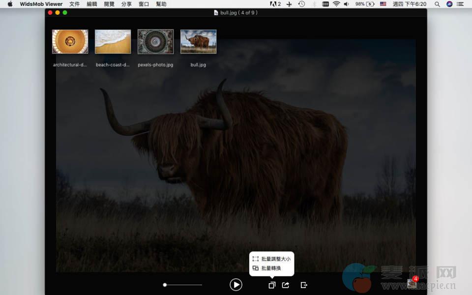The width and height of the screenshot is (472, 295).
Task: Choose 批量調整大小 from the popup
Action: coord(271,259)
